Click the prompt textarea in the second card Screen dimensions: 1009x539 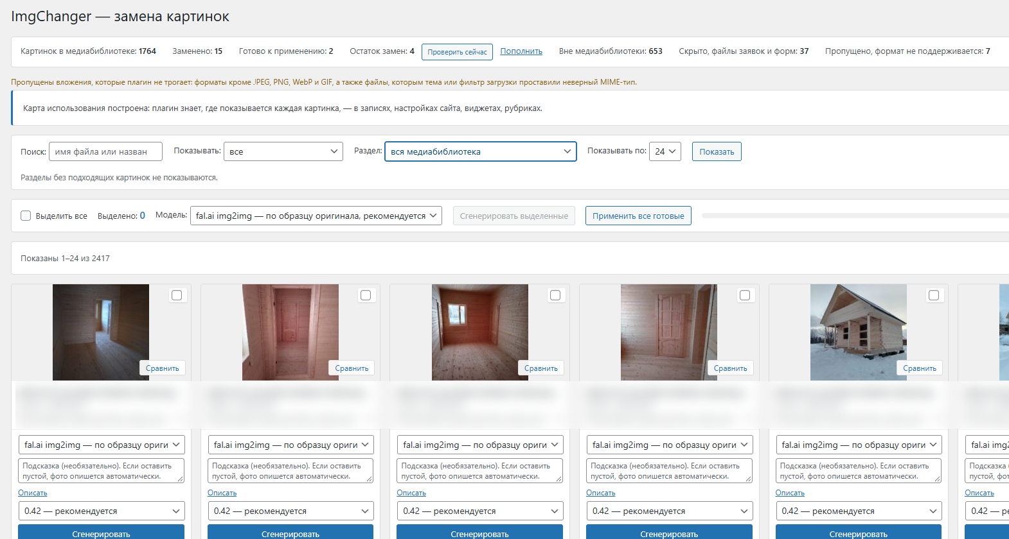click(x=290, y=470)
